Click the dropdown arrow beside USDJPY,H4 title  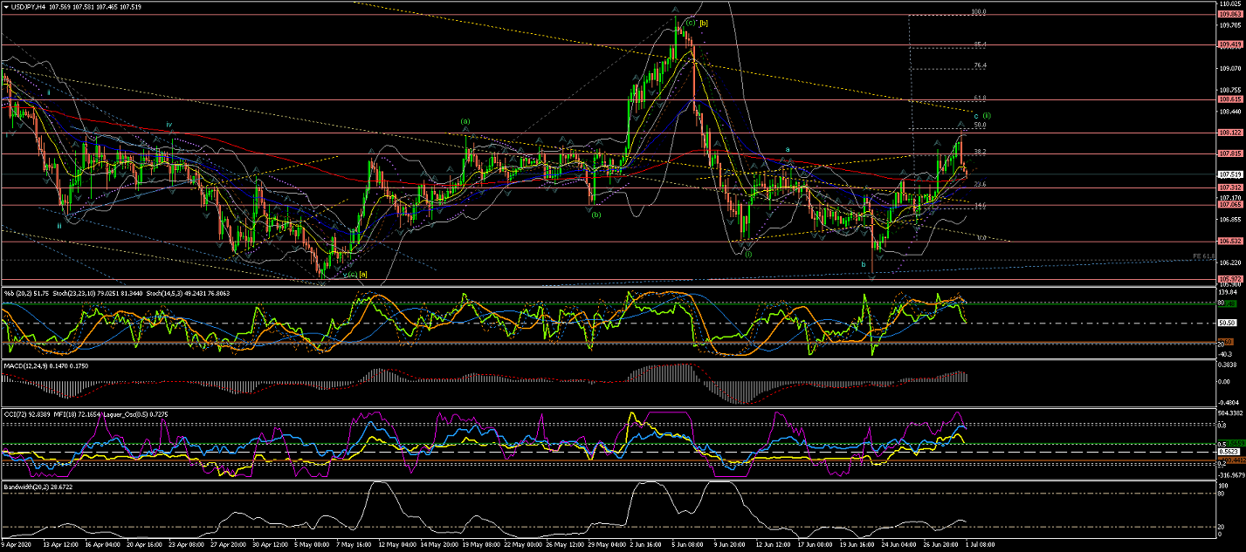pyautogui.click(x=5, y=7)
